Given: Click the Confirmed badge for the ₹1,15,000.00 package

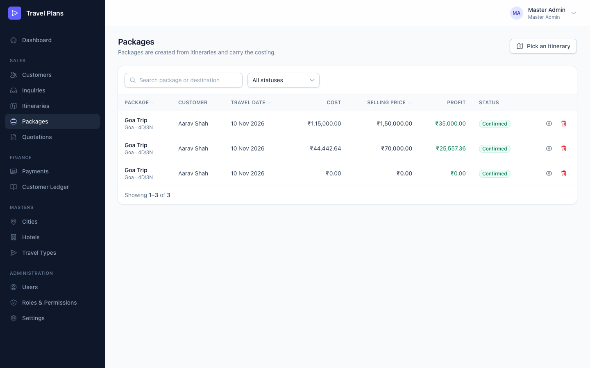Looking at the screenshot, I should (495, 124).
